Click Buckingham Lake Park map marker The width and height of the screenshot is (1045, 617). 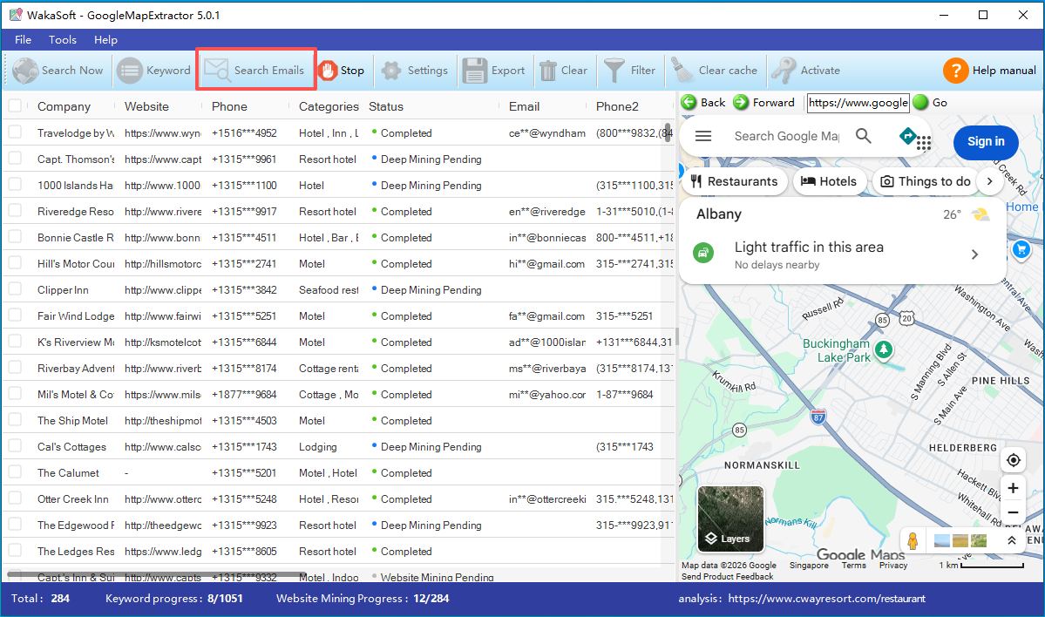[884, 349]
